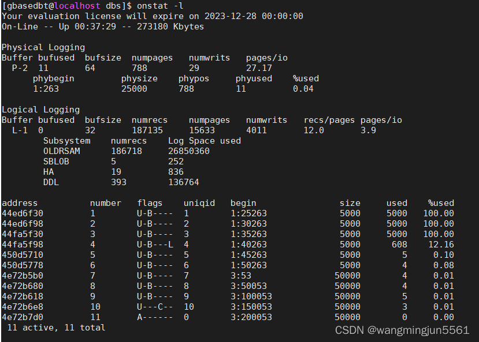Viewport: 479px width, 342px height.
Task: Click the phybegin value '1:263'
Action: (46, 89)
